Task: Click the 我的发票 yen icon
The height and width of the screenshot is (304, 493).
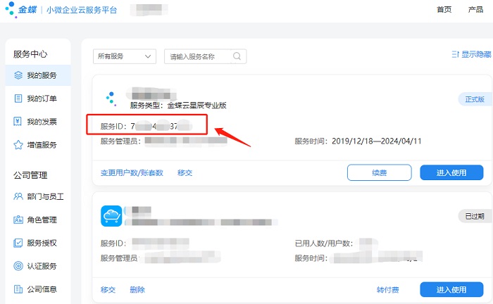Action: [18, 122]
